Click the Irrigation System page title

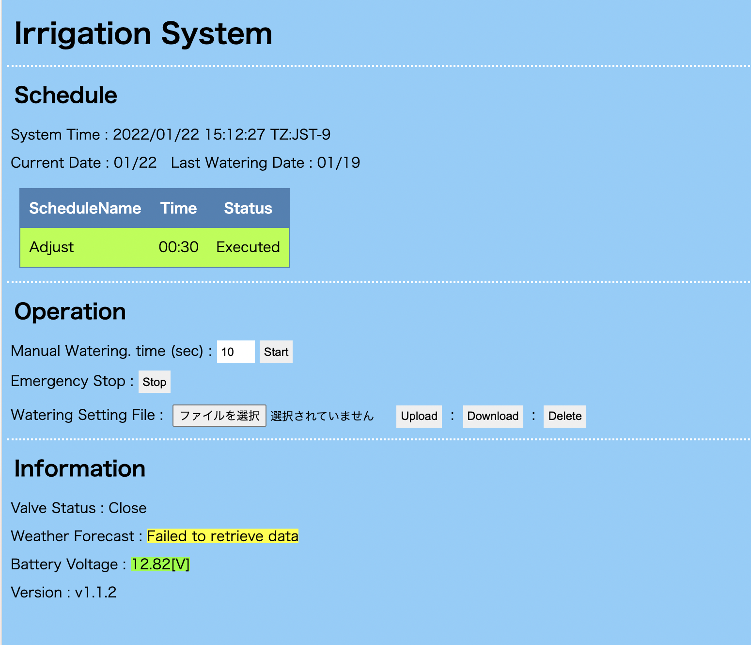tap(143, 34)
